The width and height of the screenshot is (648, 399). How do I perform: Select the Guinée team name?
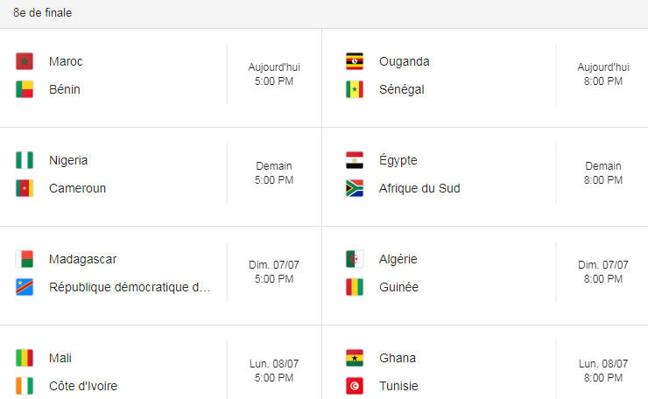(398, 287)
